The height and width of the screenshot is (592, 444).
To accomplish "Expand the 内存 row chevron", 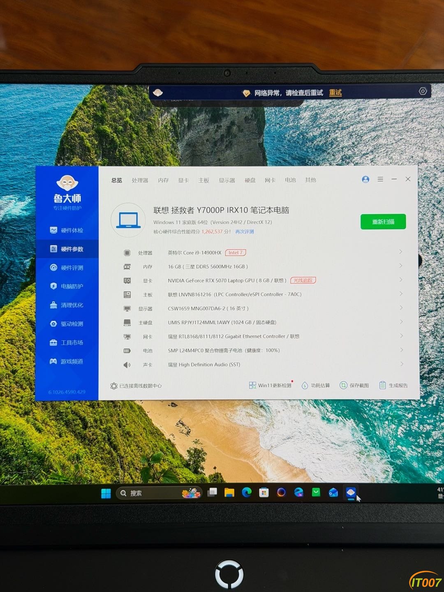I will tap(400, 266).
